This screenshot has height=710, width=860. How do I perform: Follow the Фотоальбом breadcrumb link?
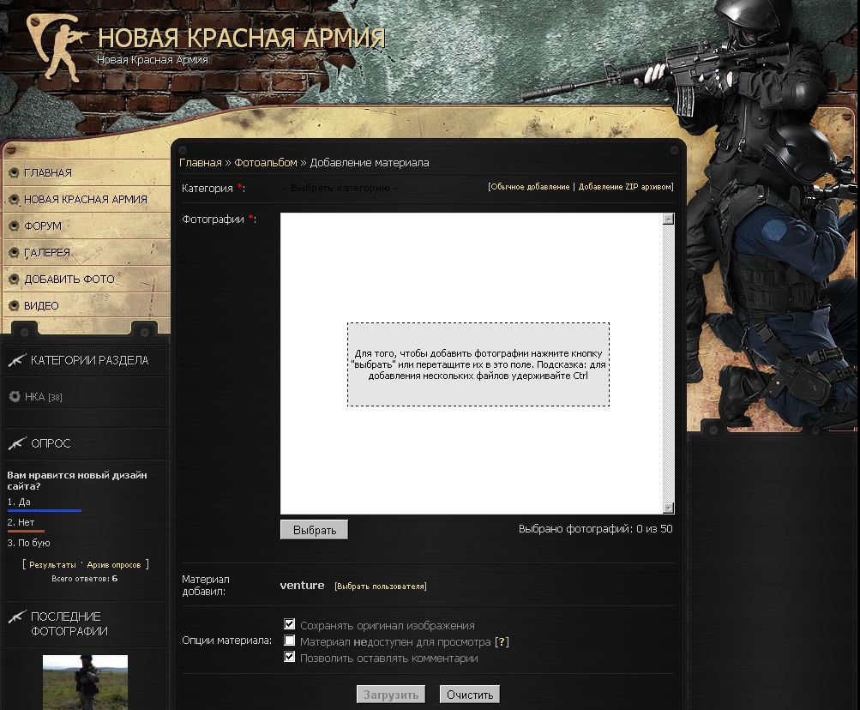[x=266, y=162]
